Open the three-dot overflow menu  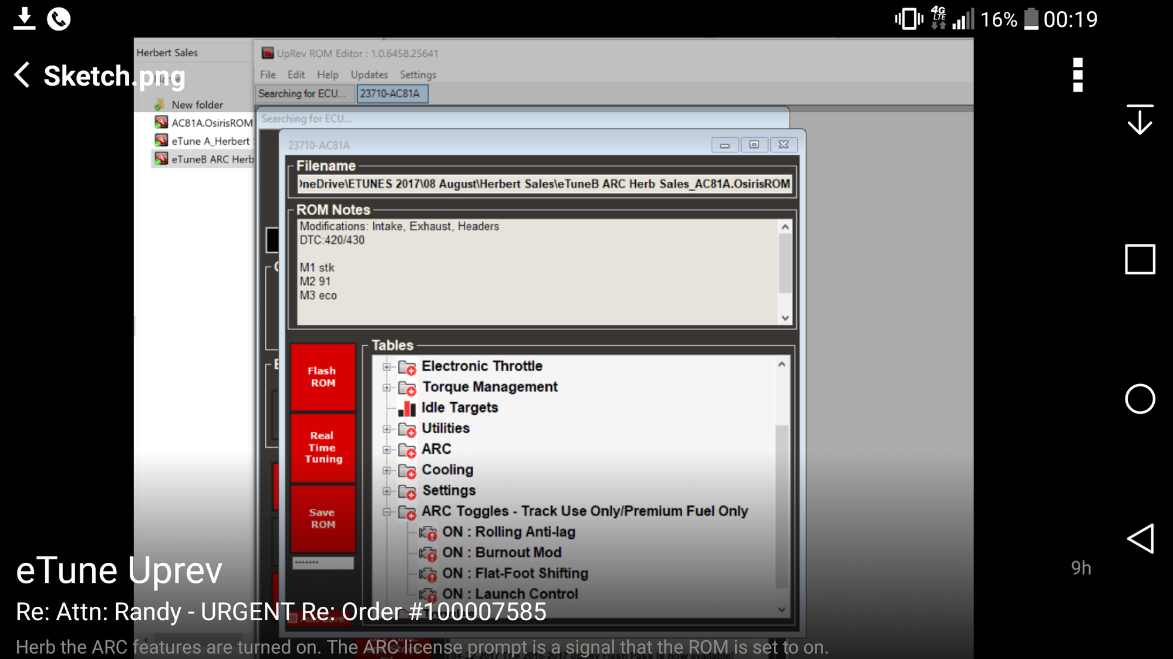[1077, 75]
